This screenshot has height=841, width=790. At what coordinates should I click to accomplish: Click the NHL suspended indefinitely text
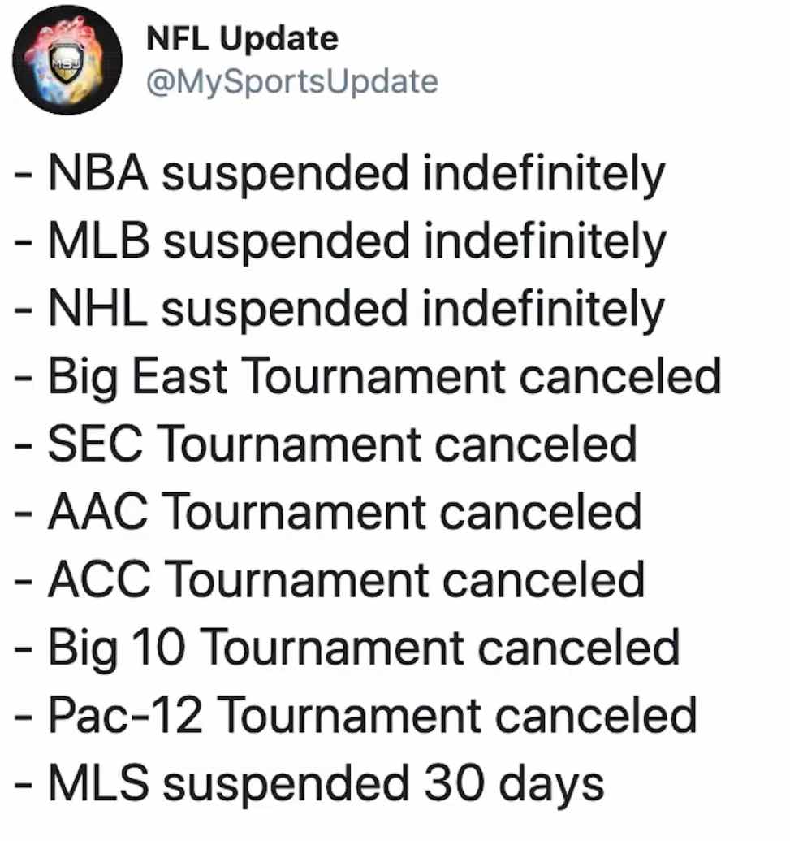[340, 310]
